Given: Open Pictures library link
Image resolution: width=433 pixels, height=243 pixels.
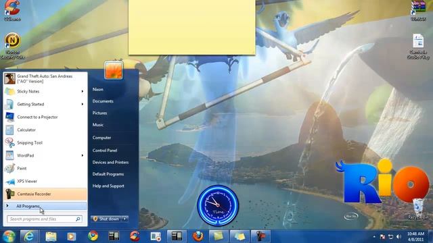Looking at the screenshot, I should (x=99, y=113).
